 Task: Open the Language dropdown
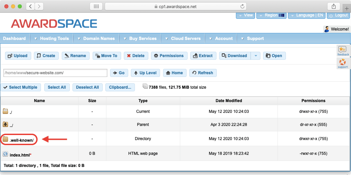pos(307,15)
